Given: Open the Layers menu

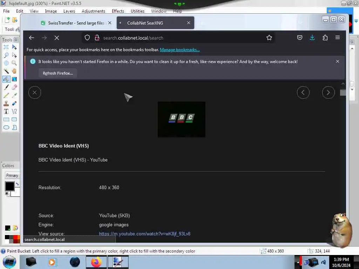Looking at the screenshot, I should click(69, 11).
